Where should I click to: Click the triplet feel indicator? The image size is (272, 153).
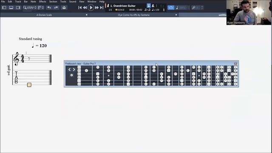pyautogui.click(x=147, y=10)
